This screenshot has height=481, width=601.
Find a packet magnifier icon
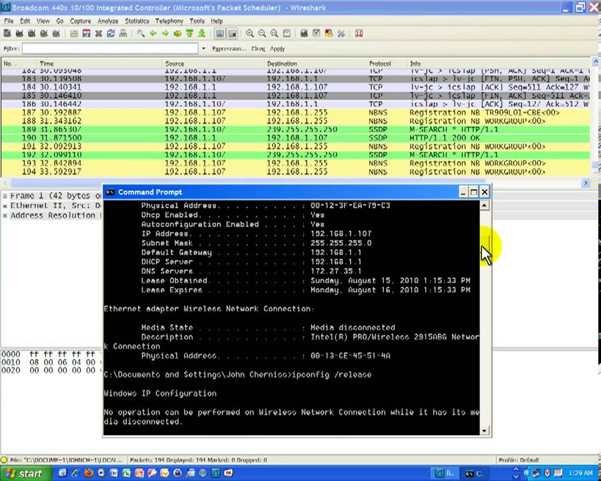tap(141, 34)
